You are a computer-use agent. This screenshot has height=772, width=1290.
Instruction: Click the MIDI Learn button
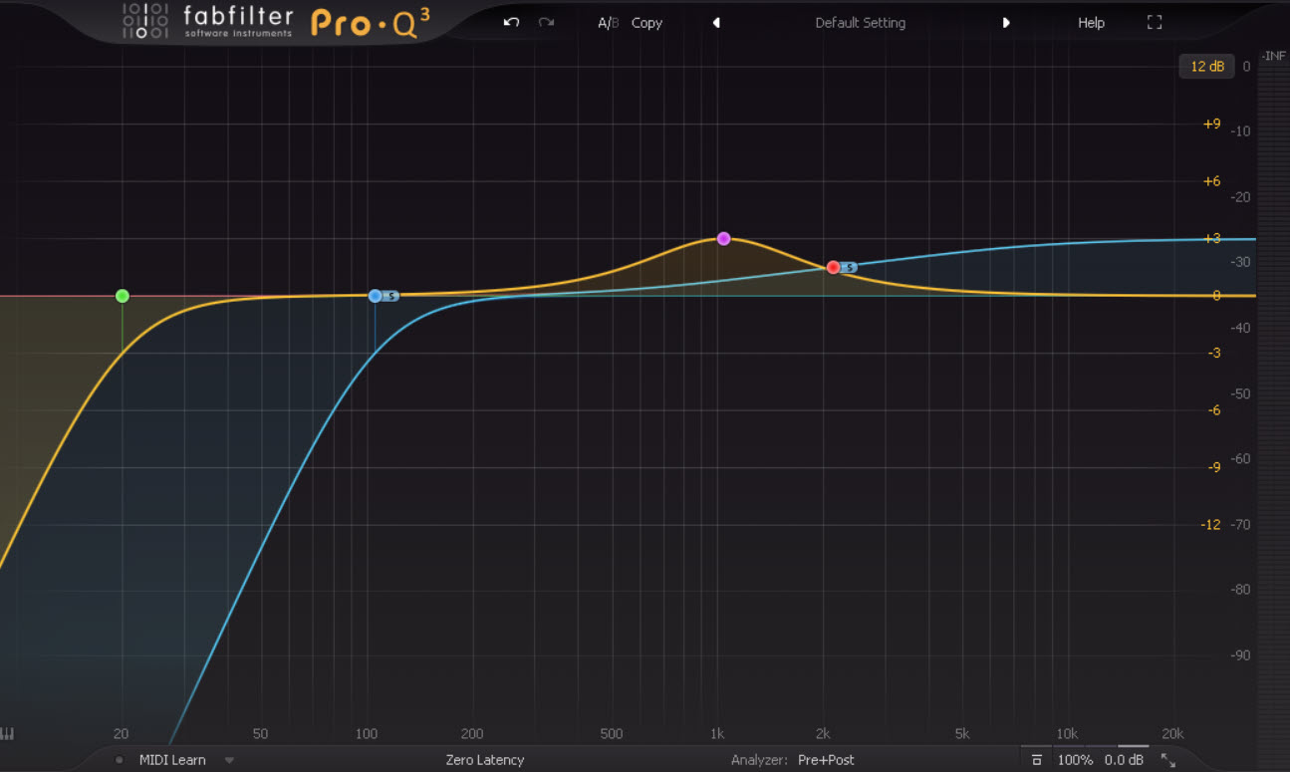coord(172,760)
